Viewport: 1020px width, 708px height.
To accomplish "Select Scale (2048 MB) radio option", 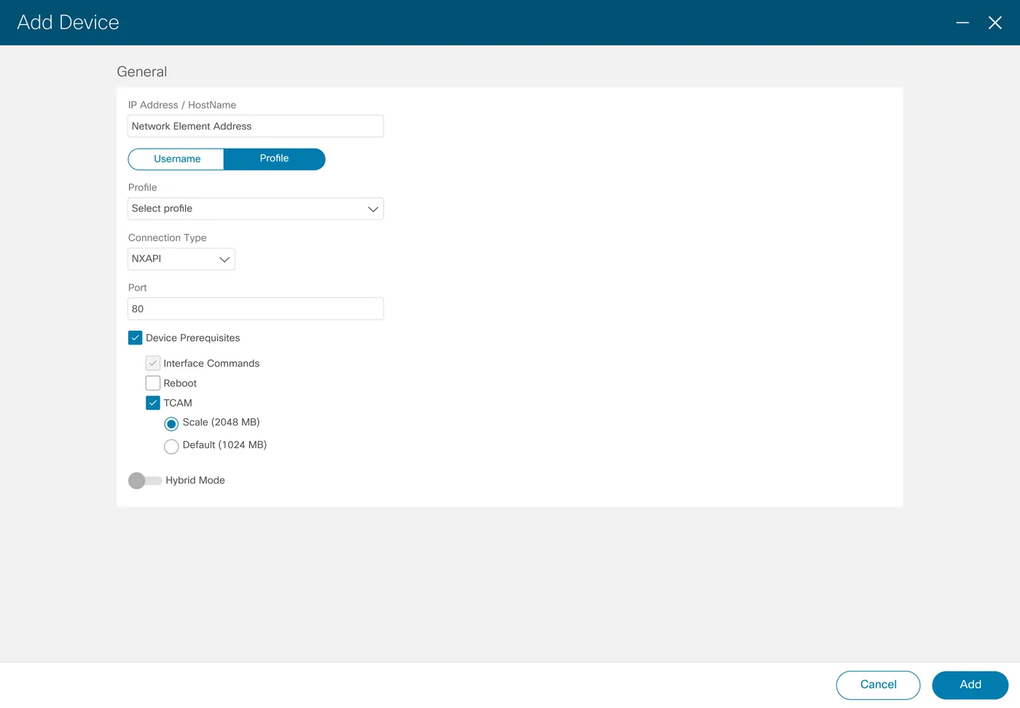I will [171, 424].
